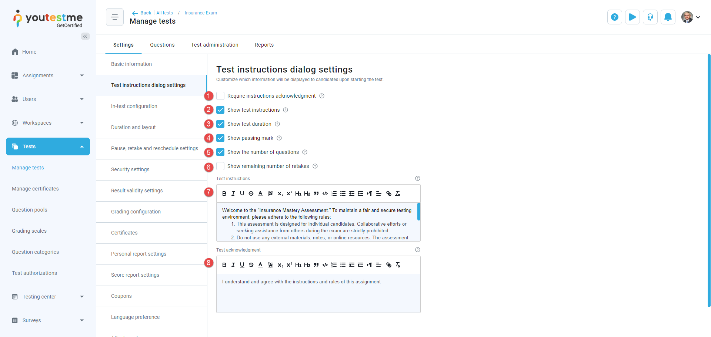Open text align dropdown in Test instructions editor

pos(378,193)
